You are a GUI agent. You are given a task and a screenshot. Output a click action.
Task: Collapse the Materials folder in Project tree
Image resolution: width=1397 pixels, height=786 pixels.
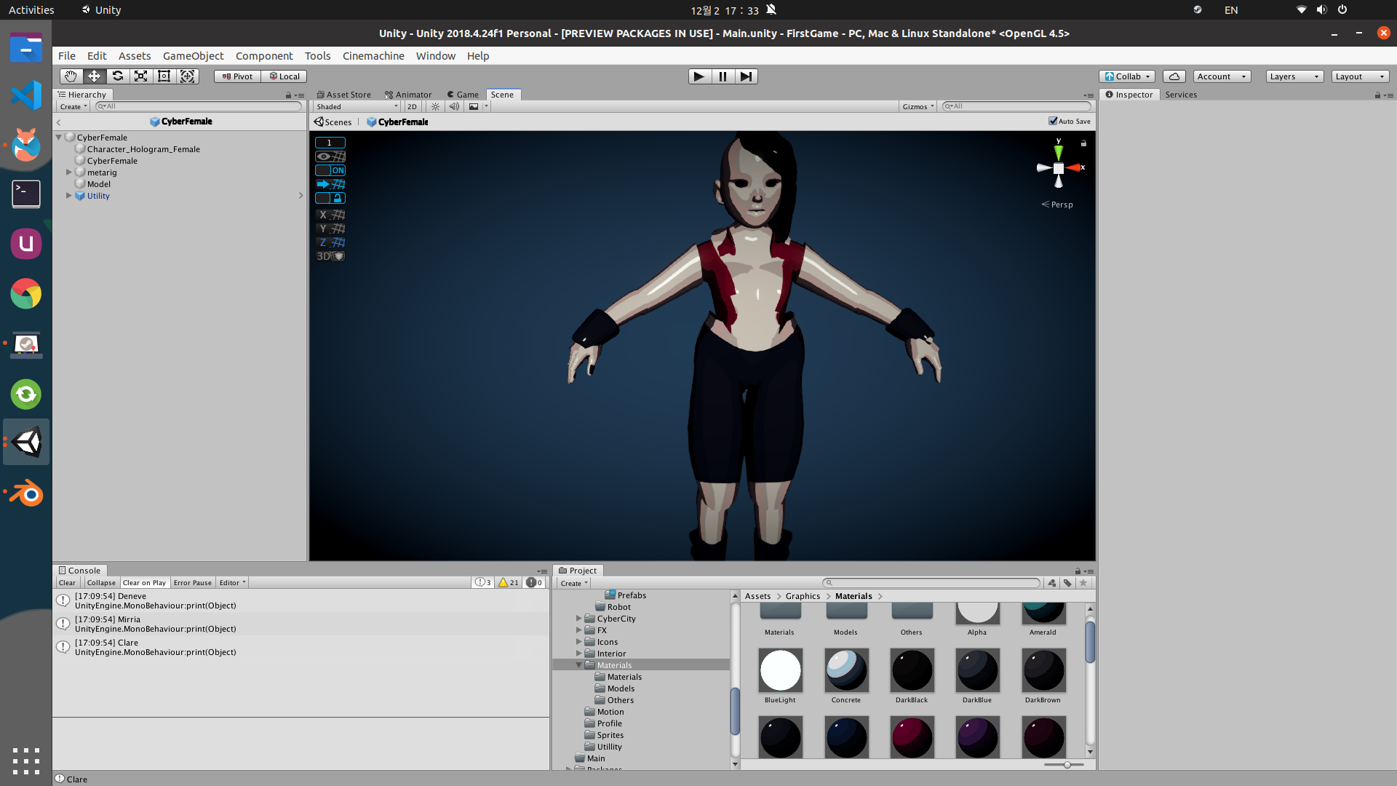(x=579, y=665)
